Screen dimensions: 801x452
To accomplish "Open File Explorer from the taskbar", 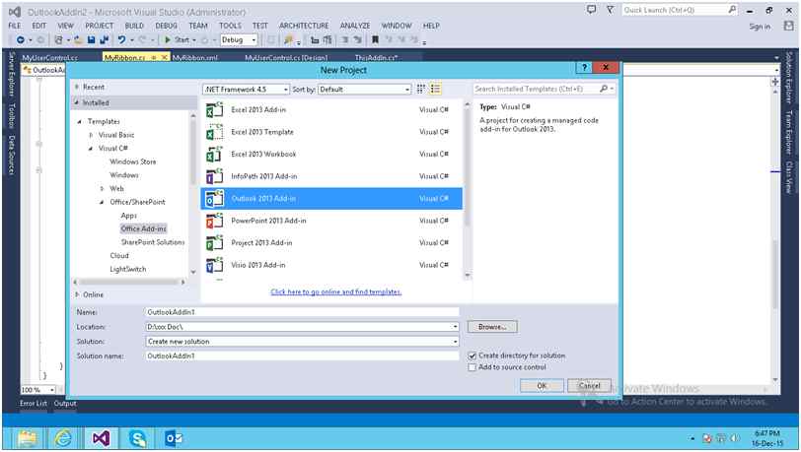I will coord(28,437).
